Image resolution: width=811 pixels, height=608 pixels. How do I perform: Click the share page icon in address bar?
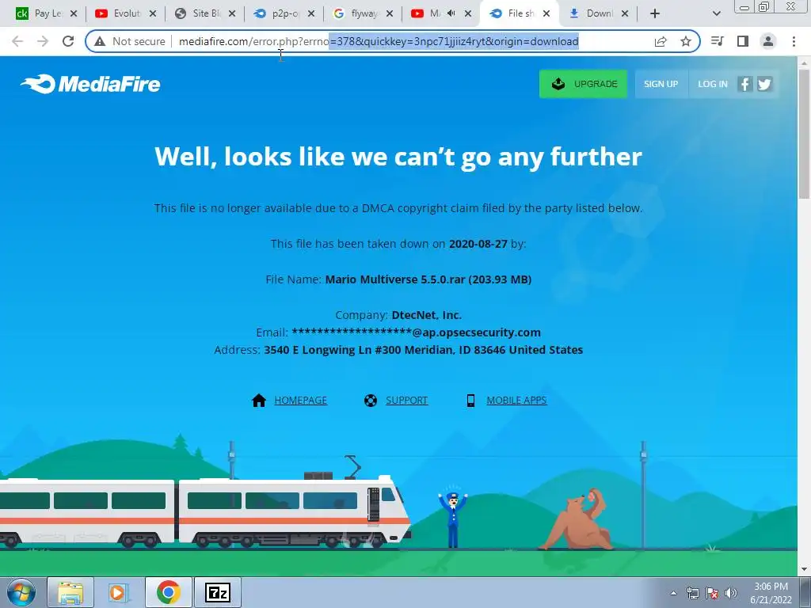(661, 41)
